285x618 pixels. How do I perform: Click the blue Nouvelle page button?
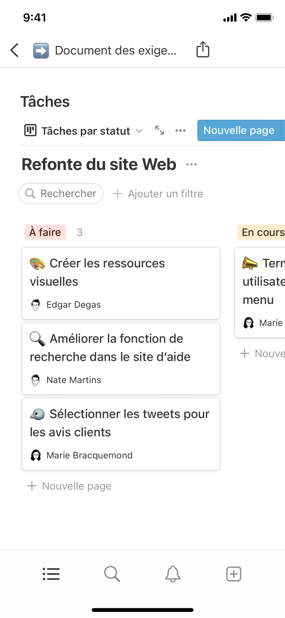tap(239, 130)
